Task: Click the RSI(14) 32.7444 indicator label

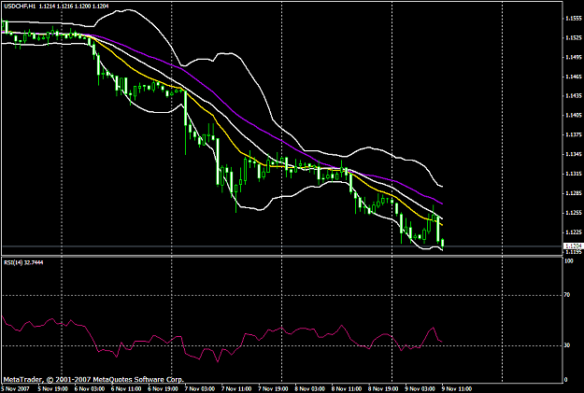Action: coord(23,262)
